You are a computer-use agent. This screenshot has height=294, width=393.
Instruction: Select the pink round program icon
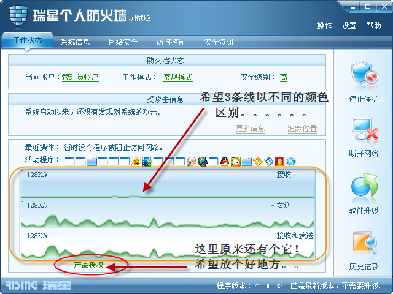192,162
